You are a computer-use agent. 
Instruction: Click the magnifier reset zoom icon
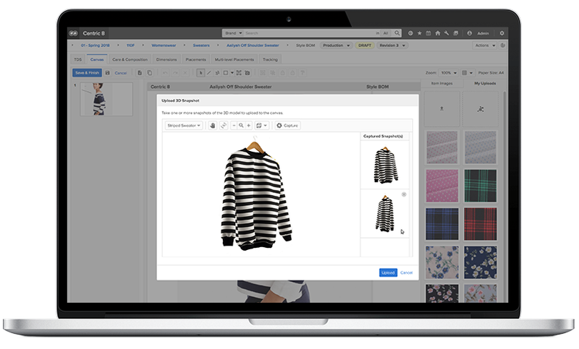coord(241,126)
